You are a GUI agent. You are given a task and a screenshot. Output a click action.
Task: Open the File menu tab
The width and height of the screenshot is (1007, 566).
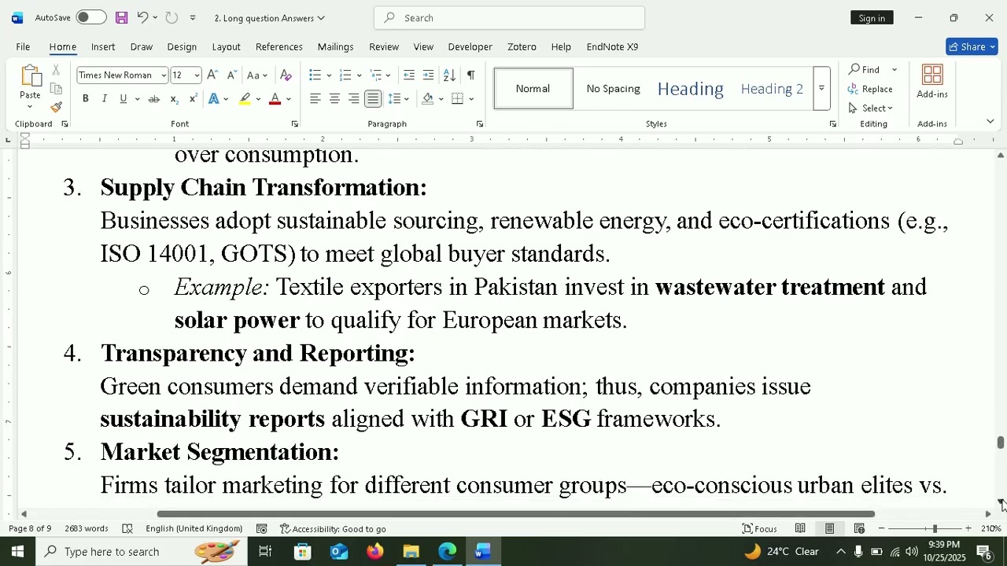[23, 46]
